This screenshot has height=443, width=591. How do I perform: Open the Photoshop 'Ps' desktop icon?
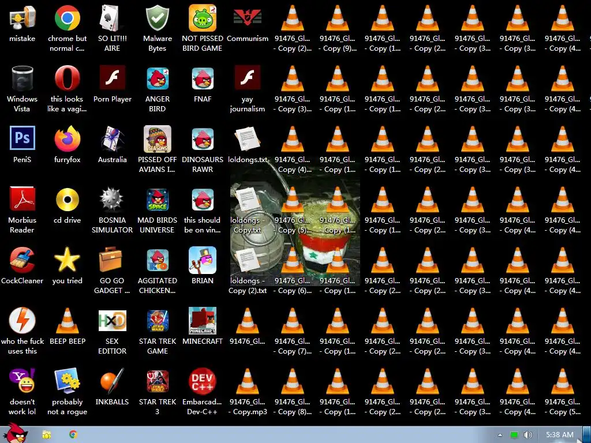[23, 138]
